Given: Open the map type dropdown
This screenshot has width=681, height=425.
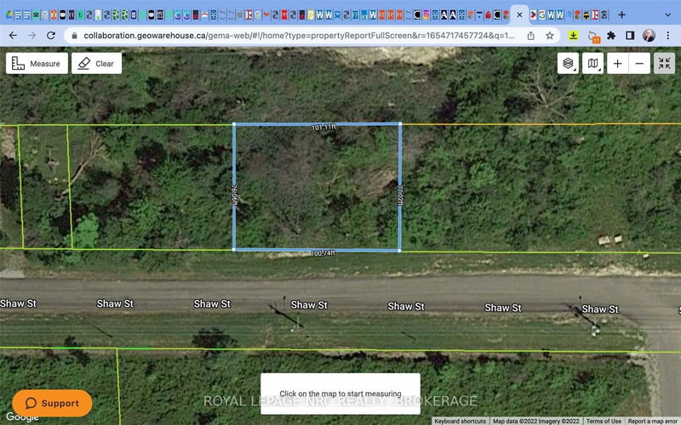Looking at the screenshot, I should coord(593,64).
